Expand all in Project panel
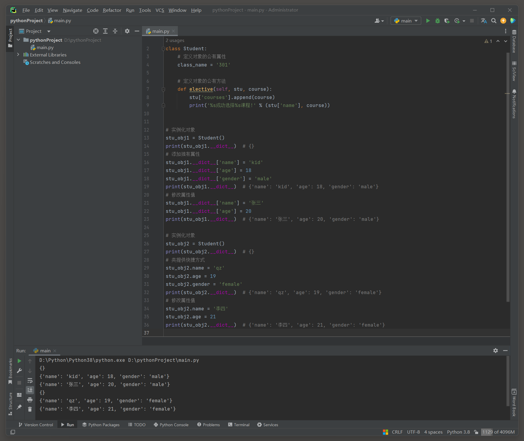Screen dimensions: 524x441 [x=105, y=31]
